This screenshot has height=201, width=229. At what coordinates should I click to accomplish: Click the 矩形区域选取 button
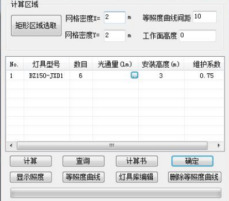tap(36, 25)
